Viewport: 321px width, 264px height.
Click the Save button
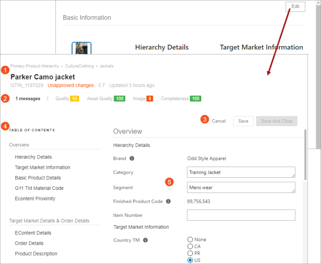(243, 121)
